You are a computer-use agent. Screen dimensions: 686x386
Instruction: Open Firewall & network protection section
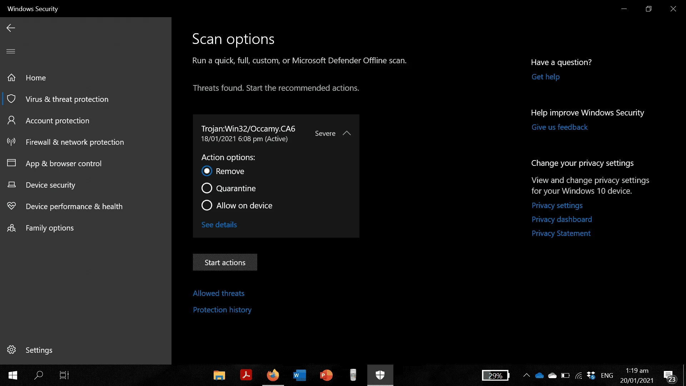point(86,142)
